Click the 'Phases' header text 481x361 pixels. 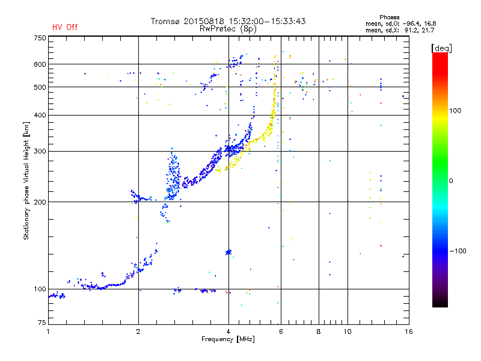(389, 17)
